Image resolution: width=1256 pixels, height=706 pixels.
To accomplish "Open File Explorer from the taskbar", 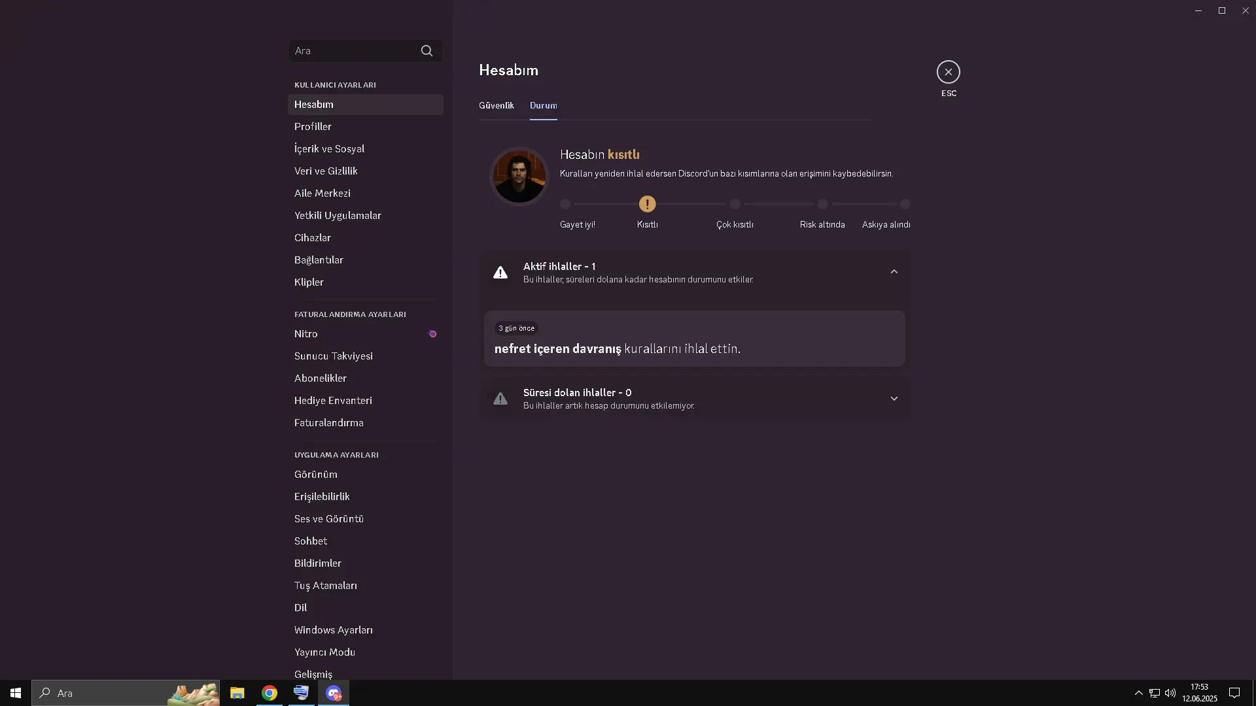I will point(237,693).
